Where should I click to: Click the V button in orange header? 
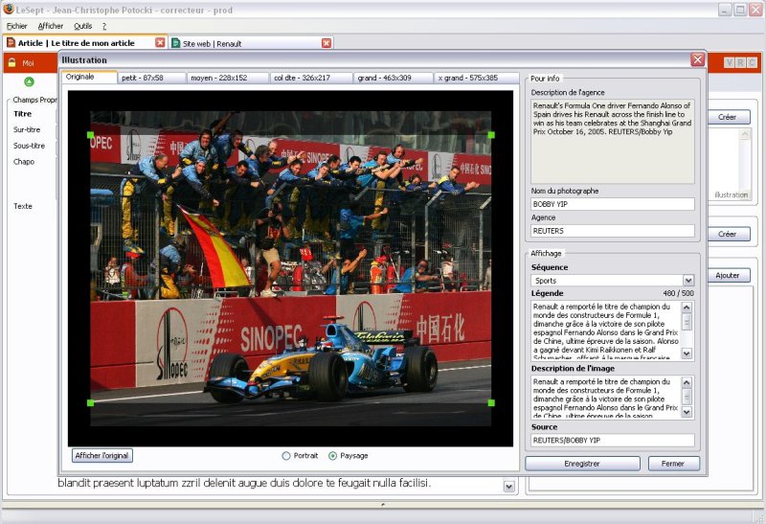pyautogui.click(x=730, y=62)
